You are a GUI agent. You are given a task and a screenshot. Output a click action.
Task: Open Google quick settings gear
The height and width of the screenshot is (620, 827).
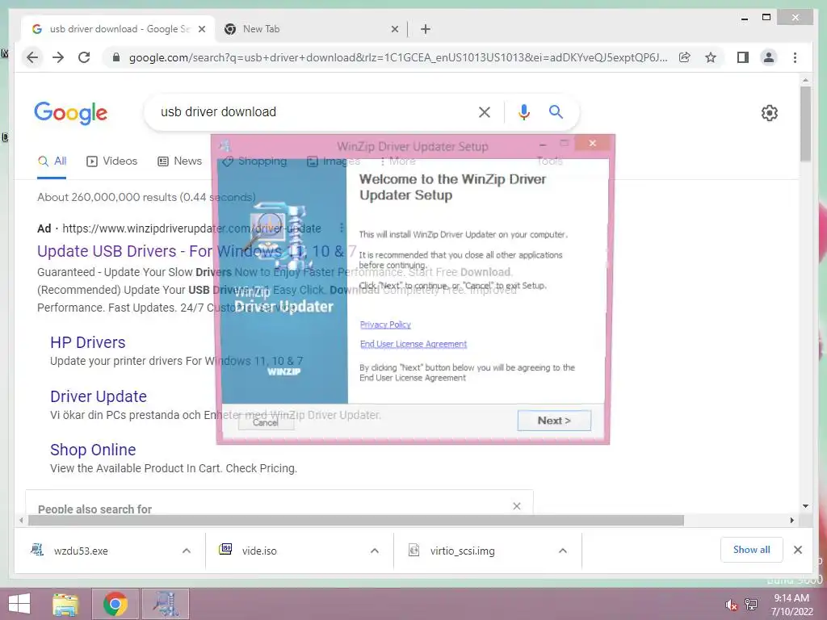coord(769,113)
